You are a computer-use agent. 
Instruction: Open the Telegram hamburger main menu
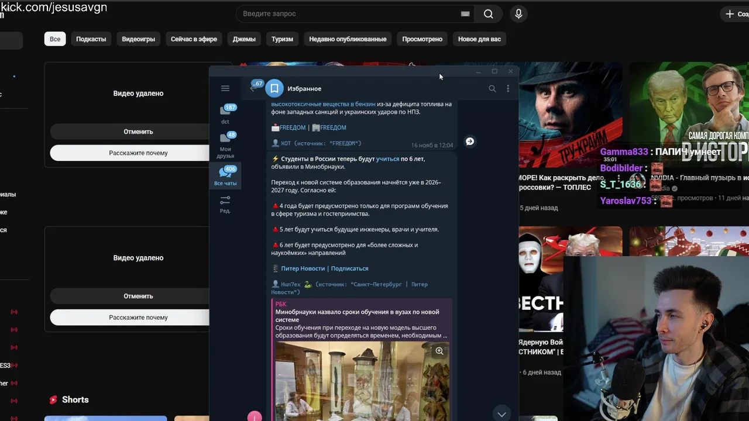(x=225, y=88)
